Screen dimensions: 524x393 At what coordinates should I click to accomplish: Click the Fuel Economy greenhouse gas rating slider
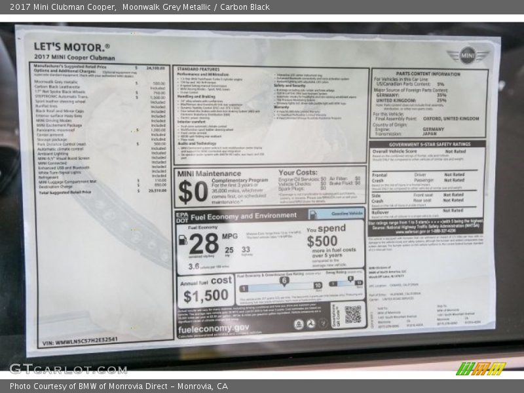[x=280, y=286]
